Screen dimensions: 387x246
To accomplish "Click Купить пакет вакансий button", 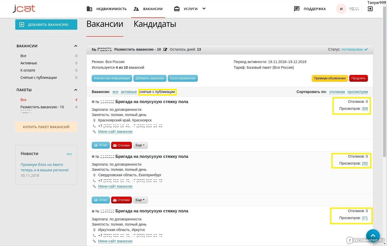I will click(46, 127).
